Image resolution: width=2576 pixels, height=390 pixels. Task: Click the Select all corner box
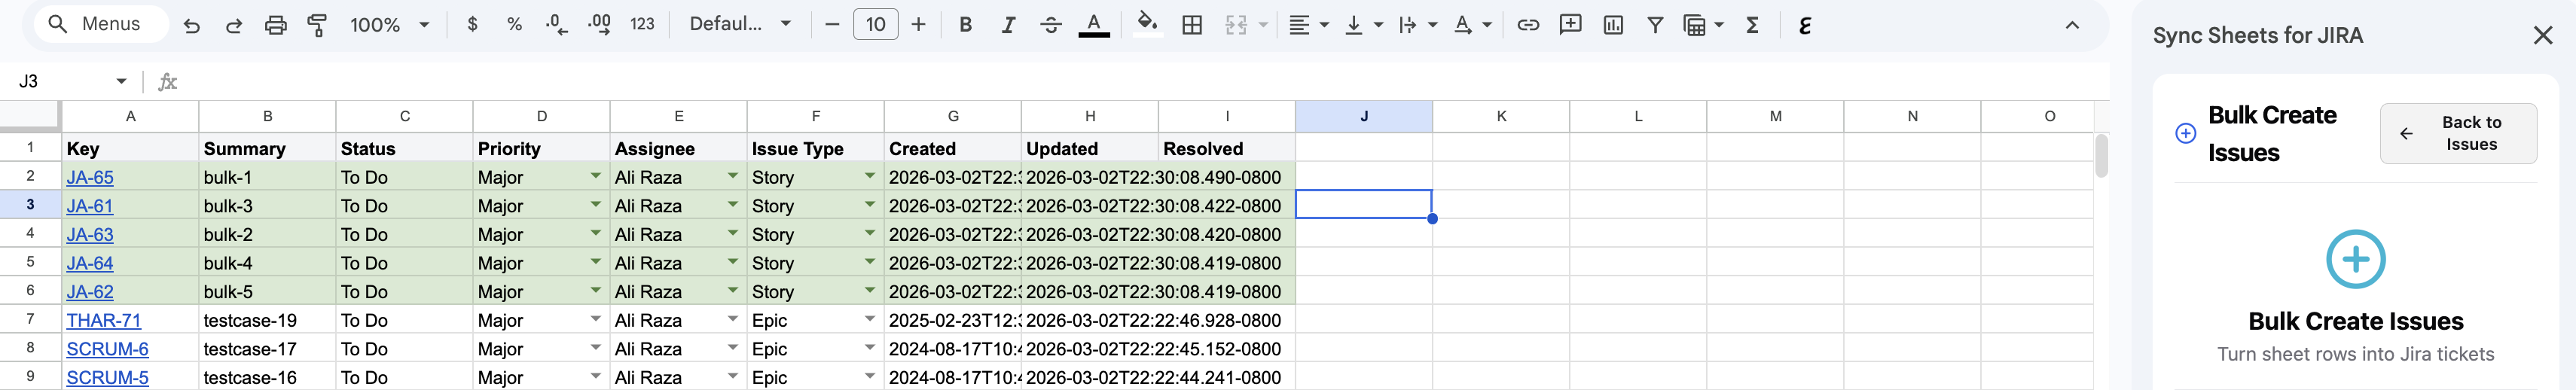point(30,116)
